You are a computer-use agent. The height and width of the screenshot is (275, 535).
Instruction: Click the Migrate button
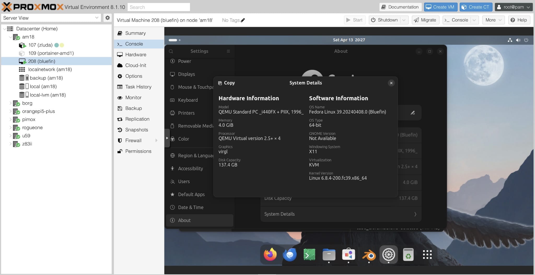pos(425,20)
